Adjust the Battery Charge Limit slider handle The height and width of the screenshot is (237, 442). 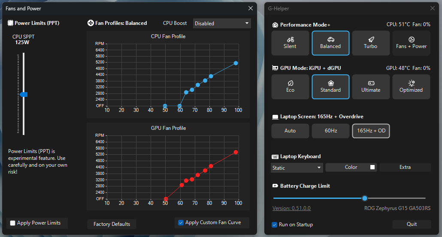click(364, 198)
